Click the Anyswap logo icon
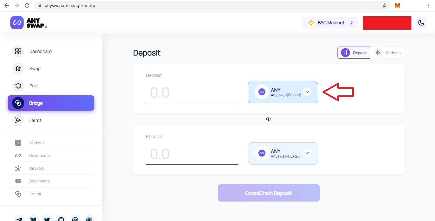The image size is (435, 221). pyautogui.click(x=17, y=23)
